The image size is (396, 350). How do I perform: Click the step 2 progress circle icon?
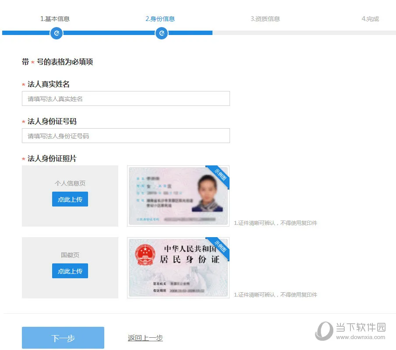162,33
